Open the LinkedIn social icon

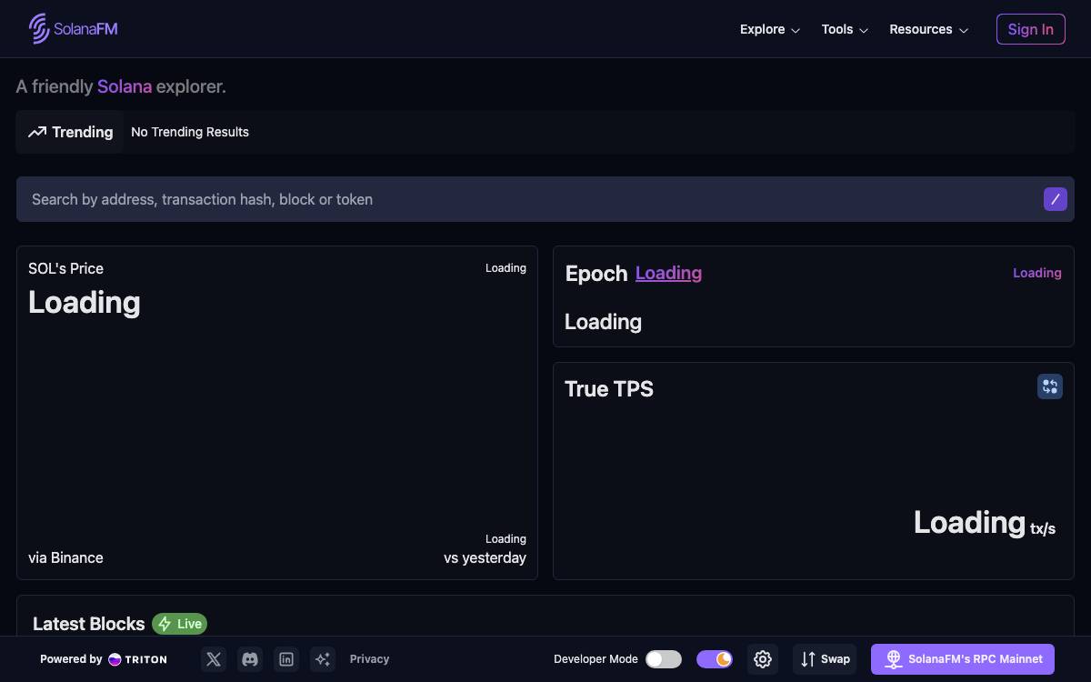[286, 659]
